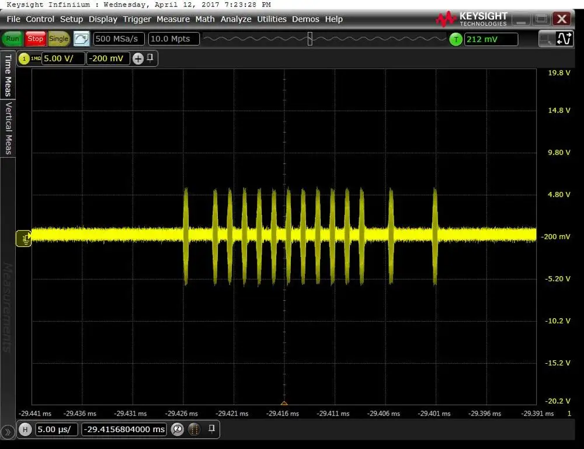Viewport: 584px width, 449px height.
Task: Open the Trigger menu
Action: [x=137, y=19]
